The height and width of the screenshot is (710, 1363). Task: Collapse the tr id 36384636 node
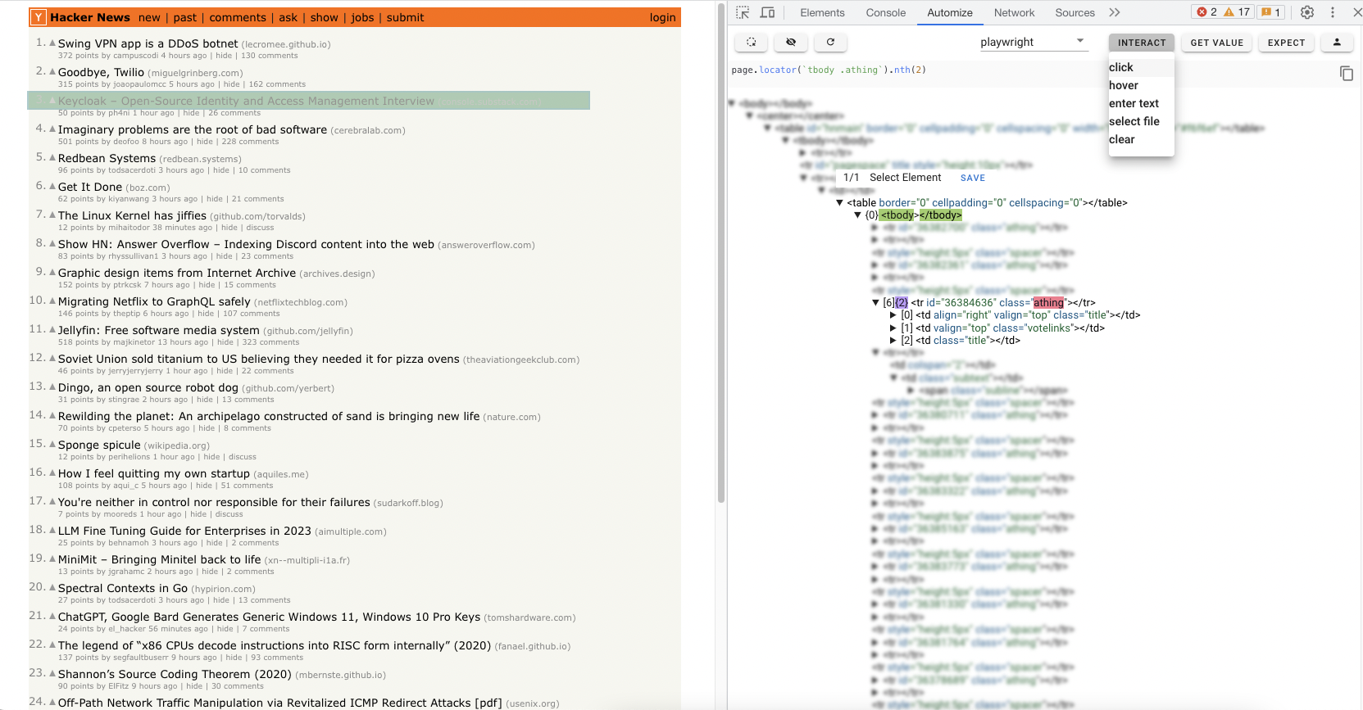(x=875, y=303)
